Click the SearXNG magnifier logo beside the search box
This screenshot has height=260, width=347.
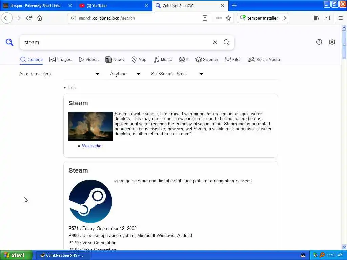click(x=9, y=42)
